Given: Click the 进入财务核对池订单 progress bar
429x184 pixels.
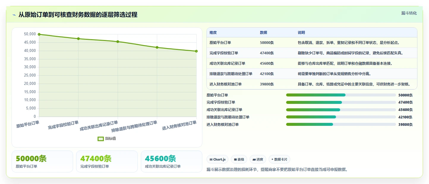Looking at the screenshot, I should [x=341, y=125].
